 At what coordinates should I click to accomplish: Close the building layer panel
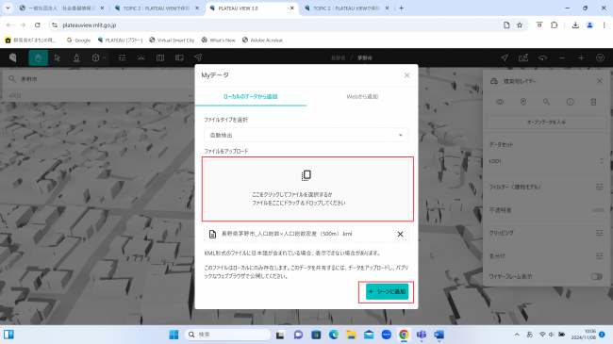599,81
